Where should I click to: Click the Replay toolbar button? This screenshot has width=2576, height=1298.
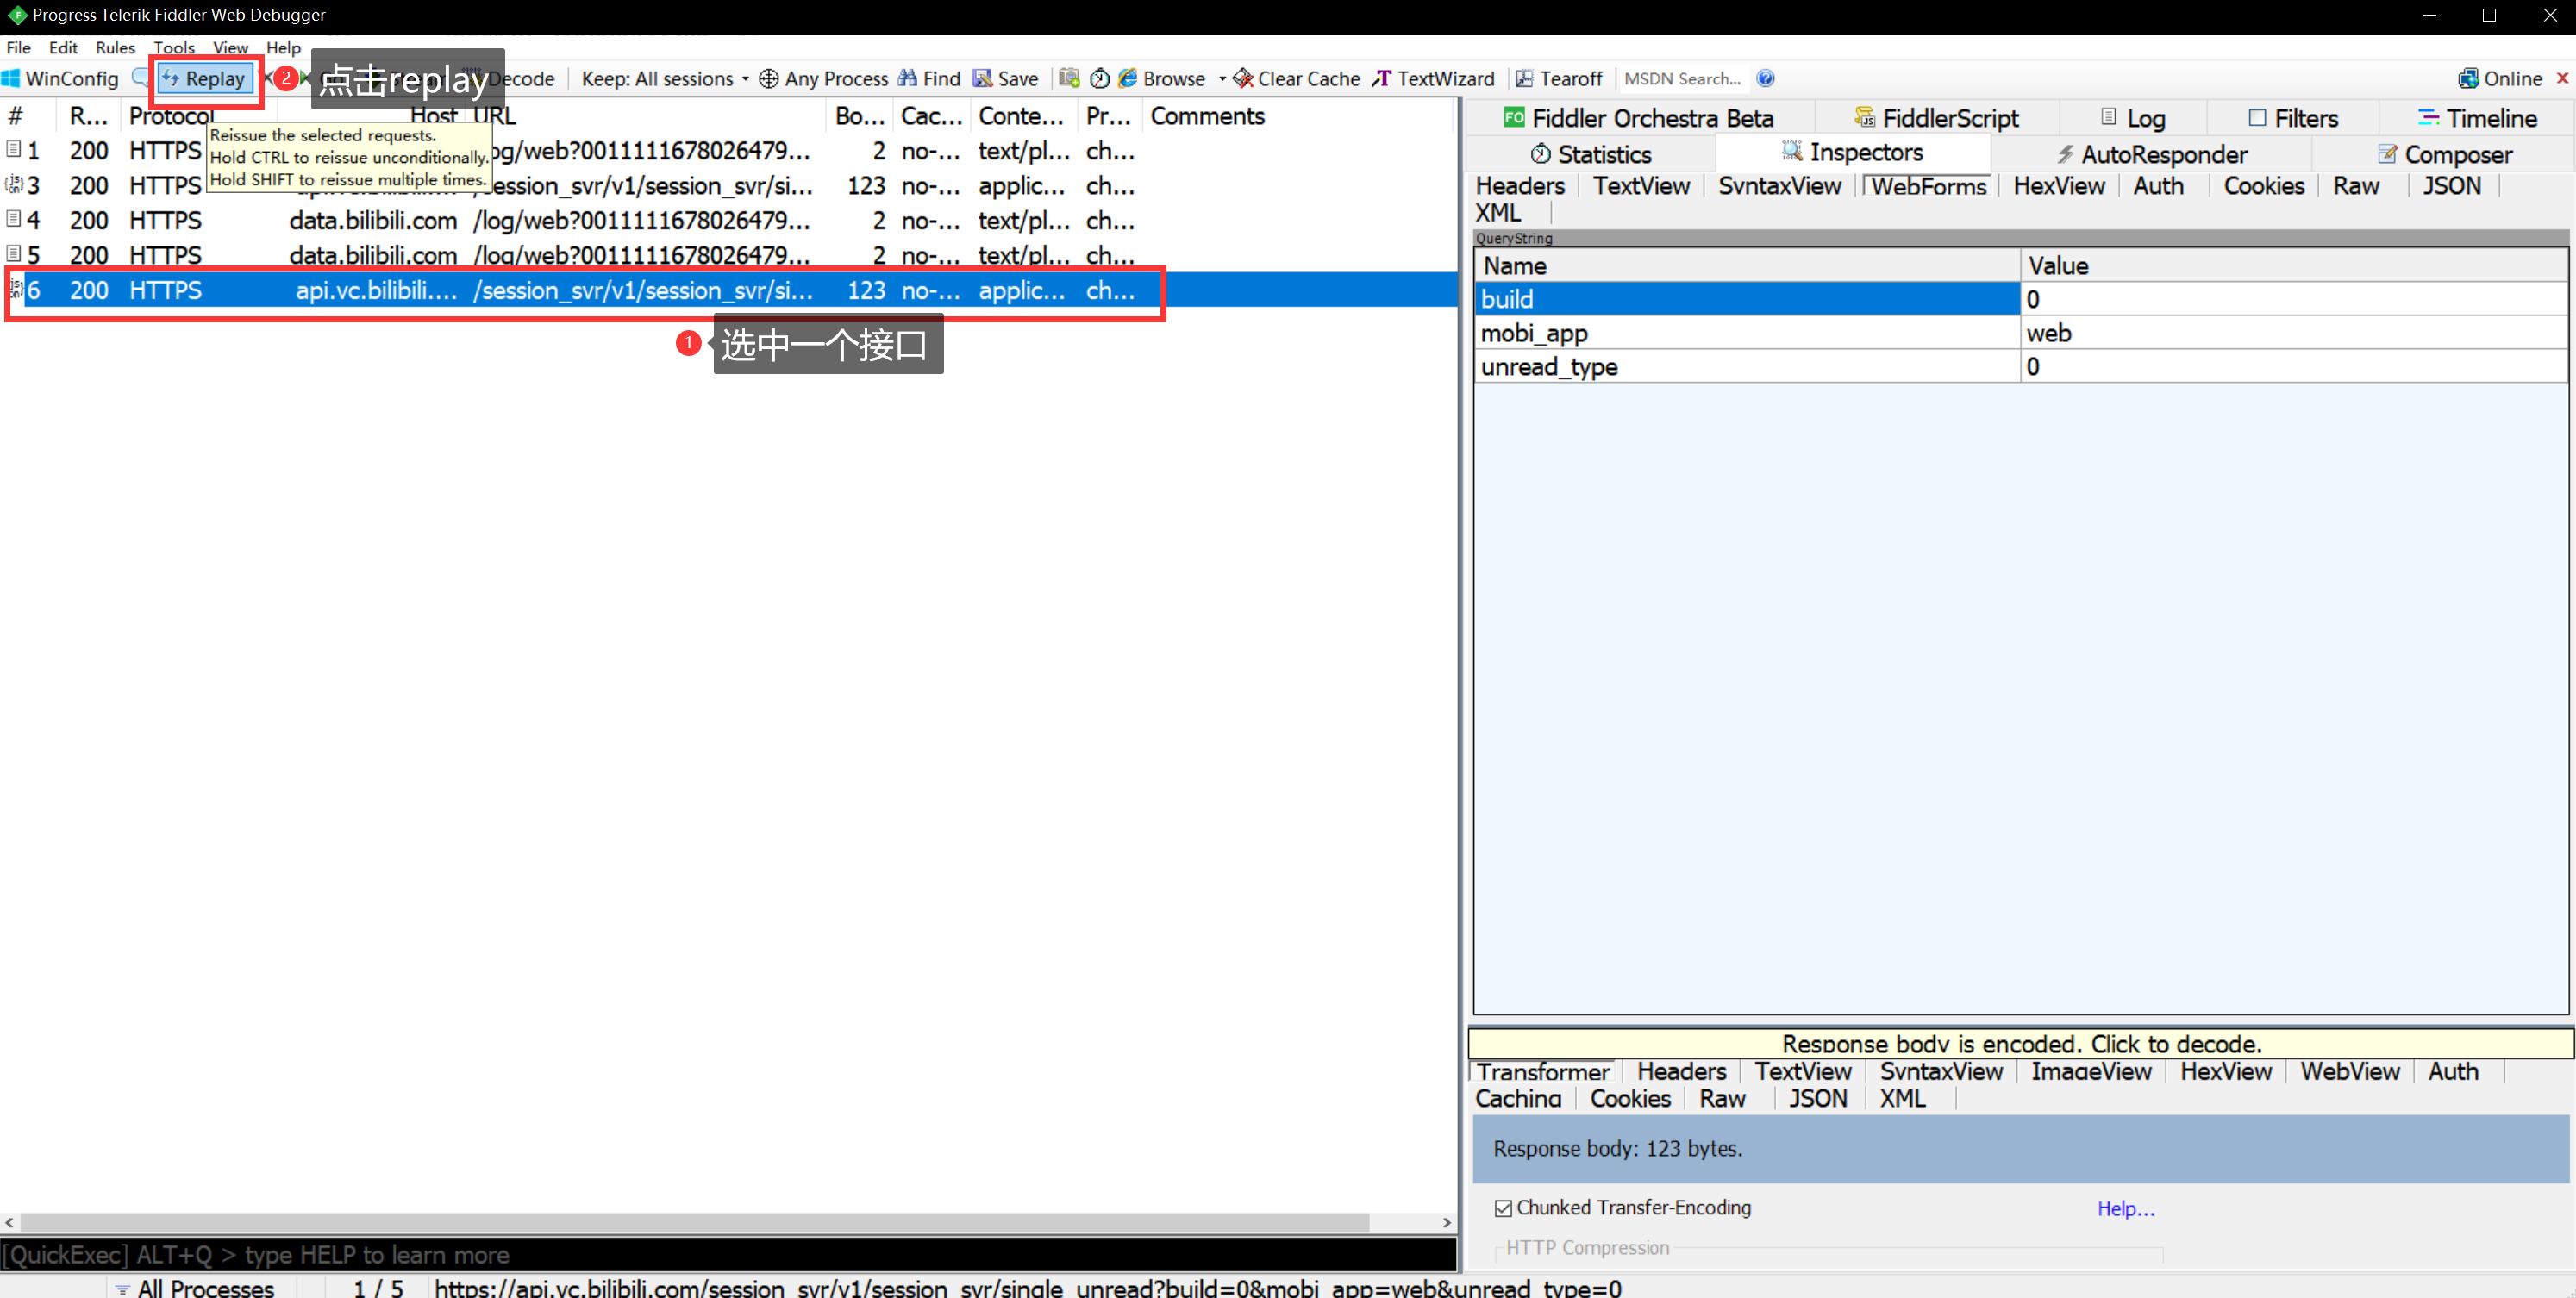pos(204,79)
